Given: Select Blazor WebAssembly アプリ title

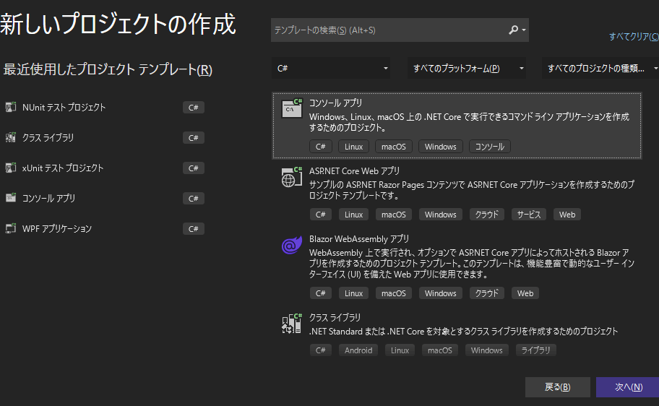Looking at the screenshot, I should point(359,238).
